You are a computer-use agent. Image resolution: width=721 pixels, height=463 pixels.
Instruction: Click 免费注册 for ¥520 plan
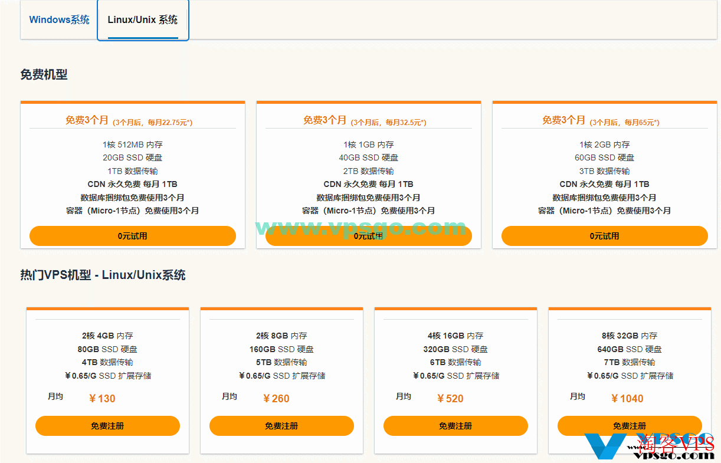coord(455,426)
